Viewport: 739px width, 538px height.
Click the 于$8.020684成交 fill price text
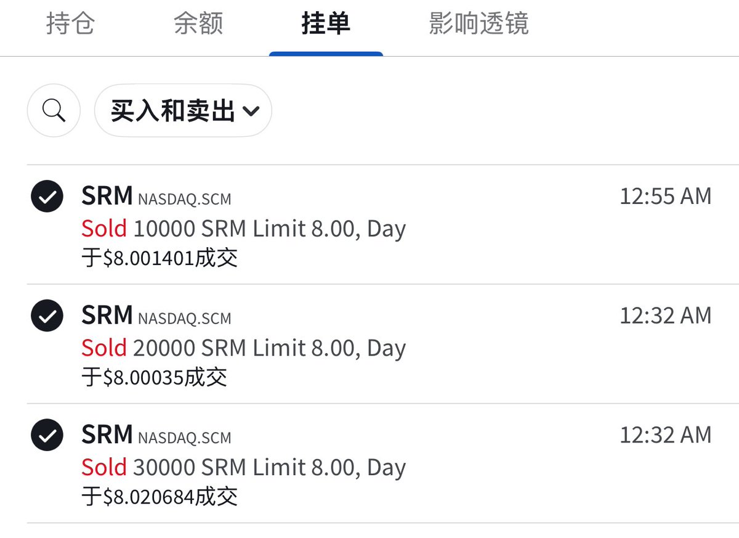(160, 497)
